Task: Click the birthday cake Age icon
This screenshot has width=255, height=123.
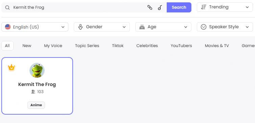Action: [x=142, y=27]
